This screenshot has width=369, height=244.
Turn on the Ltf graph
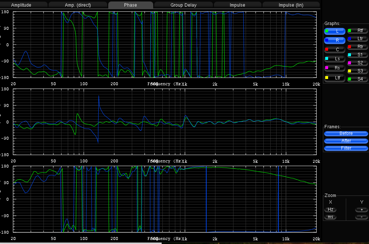click(x=334, y=78)
